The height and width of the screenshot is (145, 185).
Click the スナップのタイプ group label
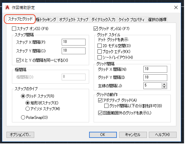pos(26,89)
